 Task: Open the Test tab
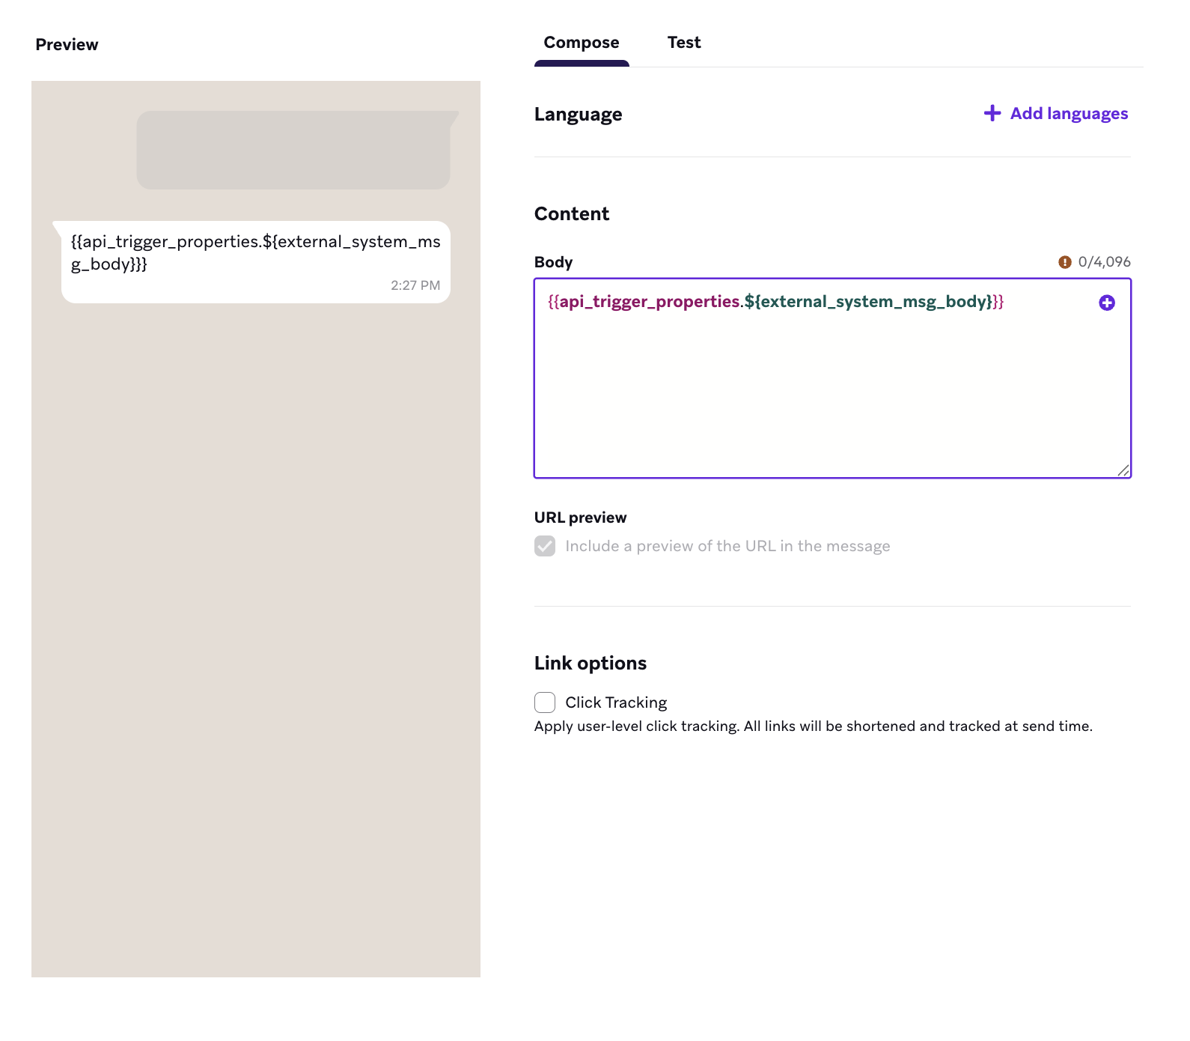pyautogui.click(x=683, y=43)
